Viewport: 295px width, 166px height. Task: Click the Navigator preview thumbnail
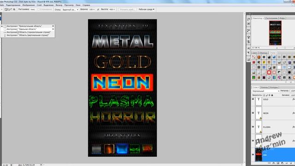point(275,33)
